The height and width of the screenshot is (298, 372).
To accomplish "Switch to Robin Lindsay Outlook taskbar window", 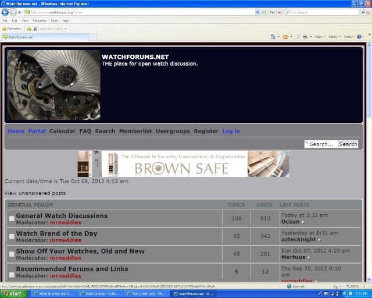I will pyautogui.click(x=100, y=294).
